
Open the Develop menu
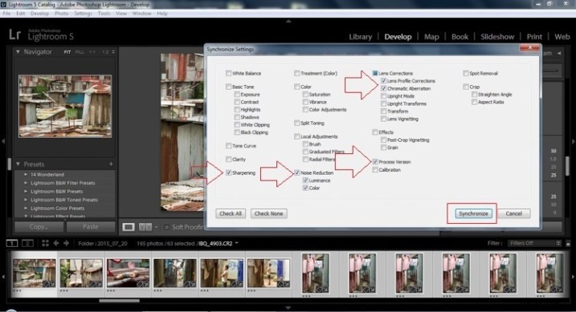tap(39, 13)
